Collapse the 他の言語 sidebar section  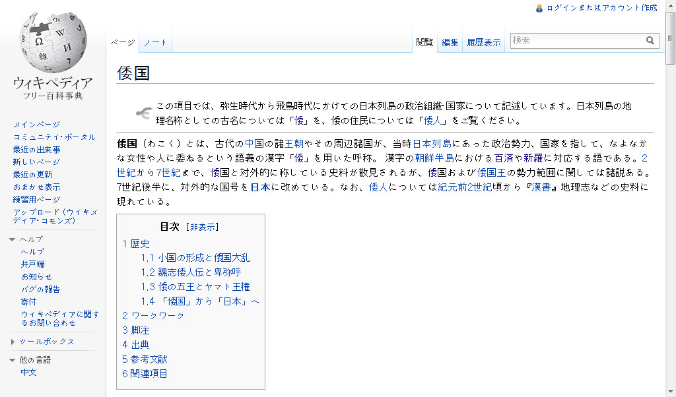(13, 360)
